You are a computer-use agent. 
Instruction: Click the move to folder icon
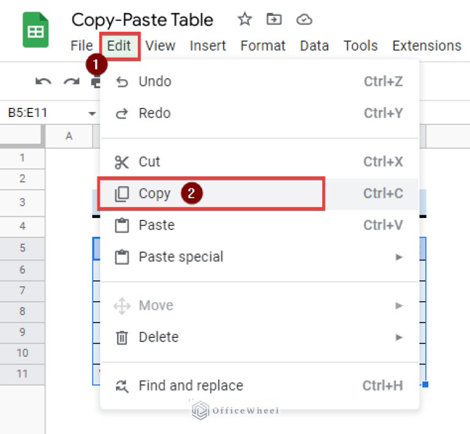coord(274,20)
